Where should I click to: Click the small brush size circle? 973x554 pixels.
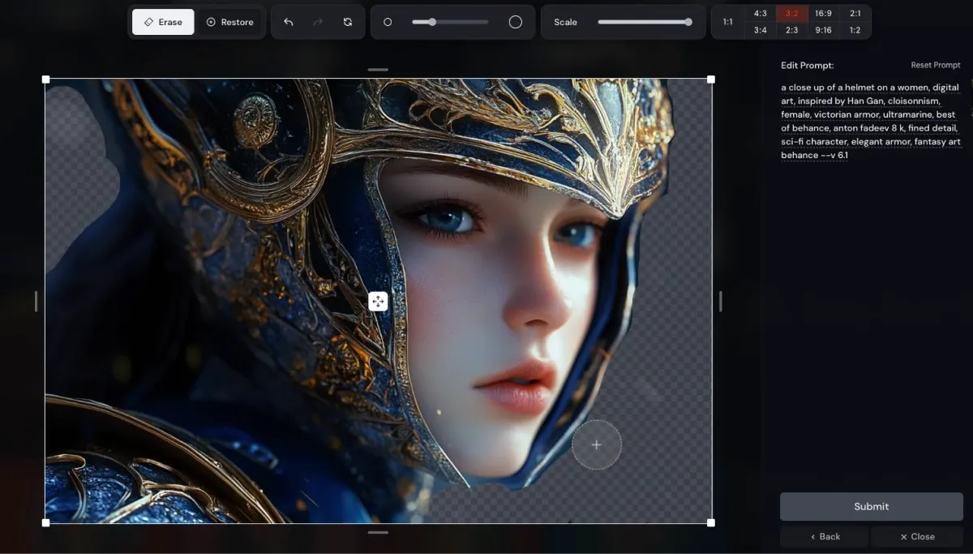(388, 22)
